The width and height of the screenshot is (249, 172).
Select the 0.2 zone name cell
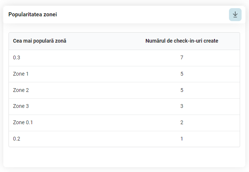[x=17, y=139]
